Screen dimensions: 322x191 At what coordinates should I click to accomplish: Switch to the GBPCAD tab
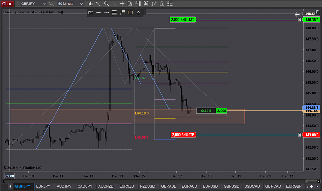(273, 186)
